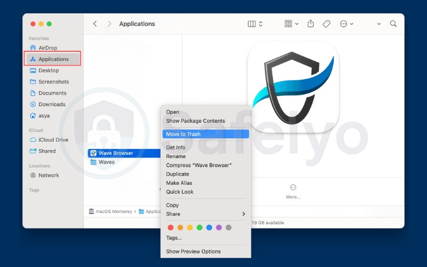Open Documents in the sidebar
427x267 pixels.
(x=53, y=93)
